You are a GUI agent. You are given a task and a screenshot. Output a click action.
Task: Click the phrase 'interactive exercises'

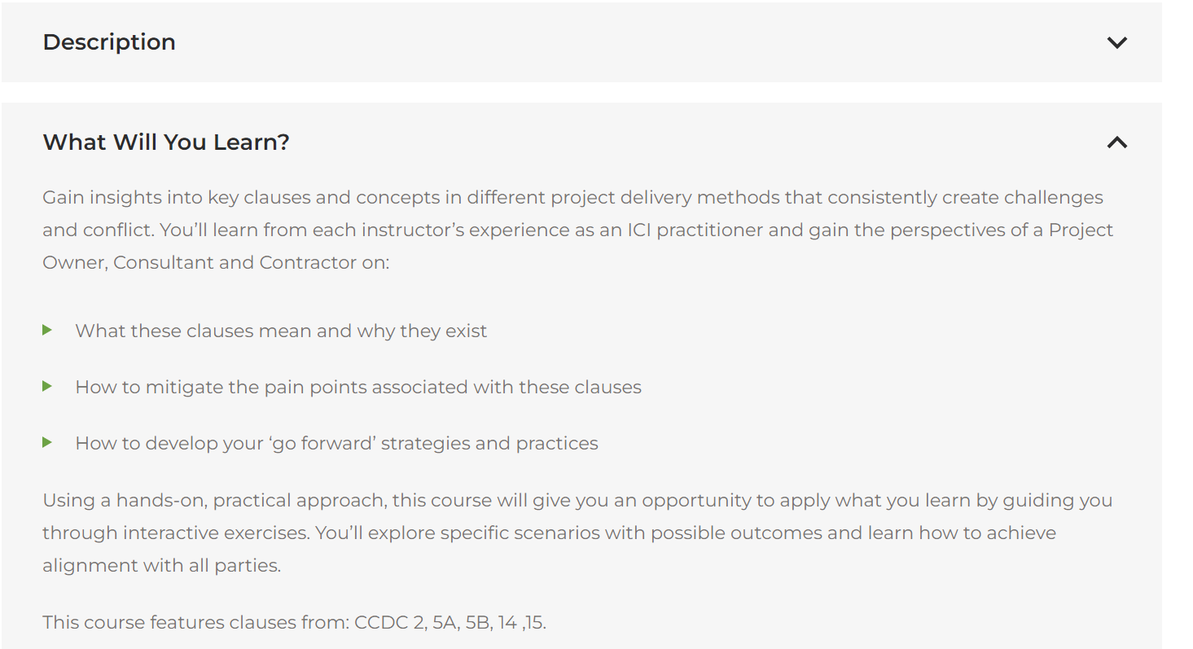[x=216, y=533]
